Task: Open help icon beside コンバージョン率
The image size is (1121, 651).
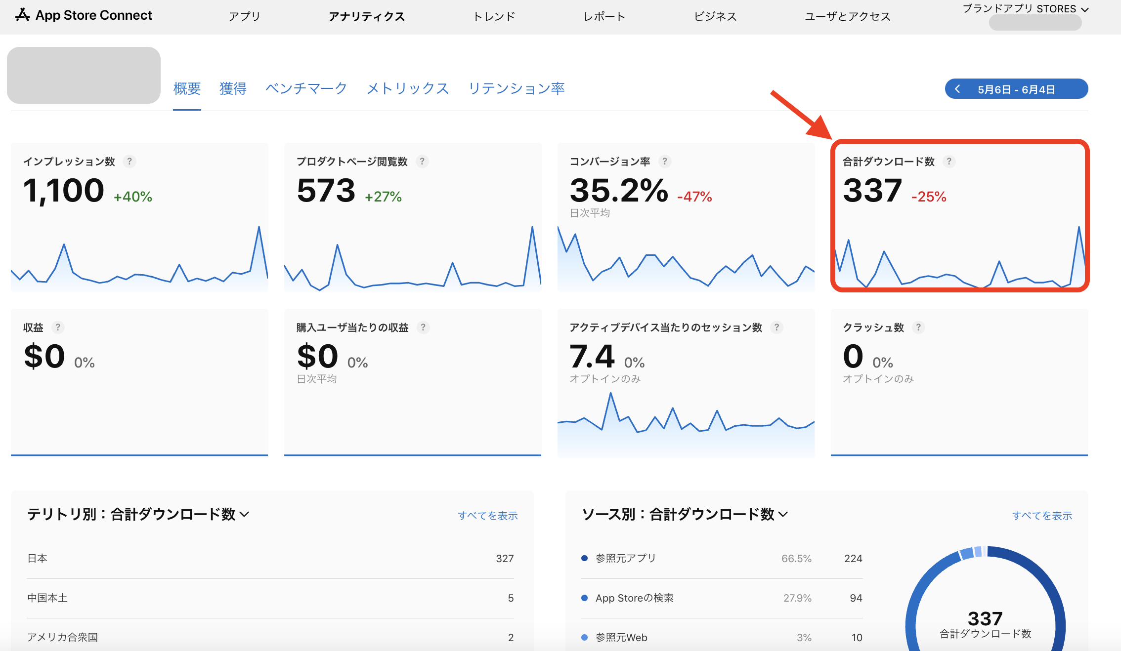Action: pyautogui.click(x=665, y=162)
